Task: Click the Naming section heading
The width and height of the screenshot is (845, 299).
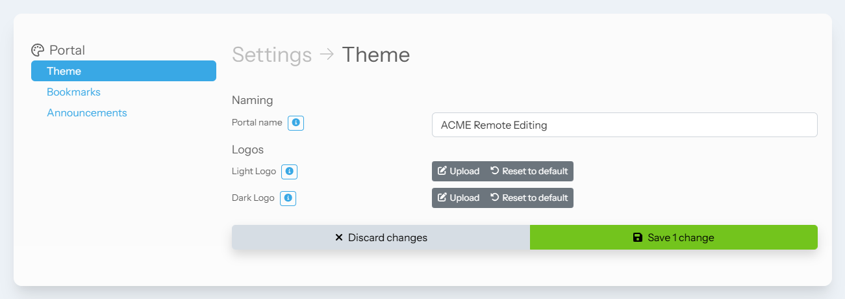Action: click(x=253, y=100)
